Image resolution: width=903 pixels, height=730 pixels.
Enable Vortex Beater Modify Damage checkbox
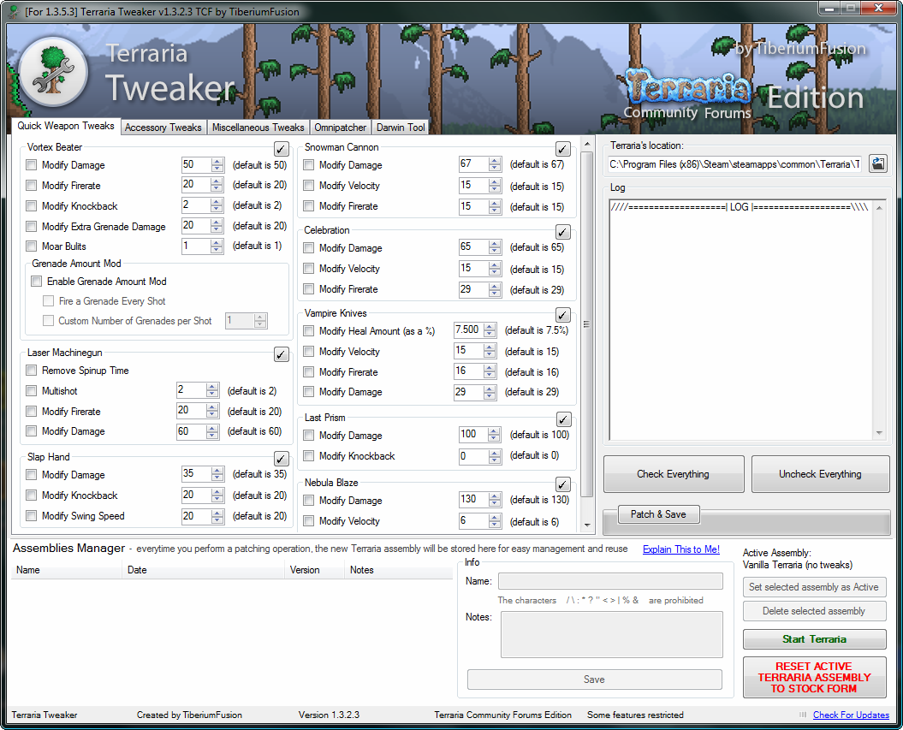[31, 164]
